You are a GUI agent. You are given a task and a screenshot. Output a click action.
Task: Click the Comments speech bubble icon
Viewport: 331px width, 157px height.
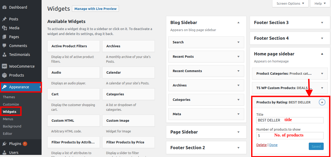click(x=4, y=46)
